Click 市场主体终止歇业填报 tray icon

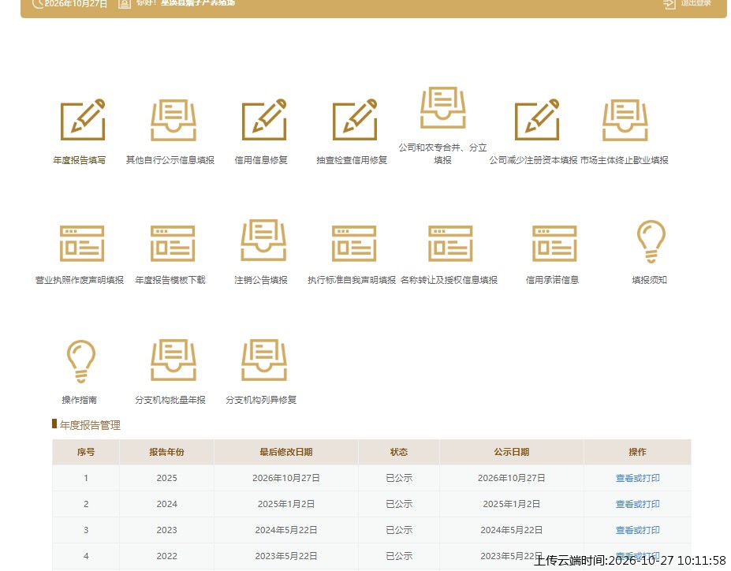625,120
